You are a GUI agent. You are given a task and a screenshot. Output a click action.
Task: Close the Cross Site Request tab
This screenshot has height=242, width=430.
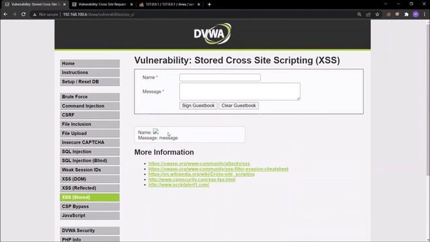132,5
